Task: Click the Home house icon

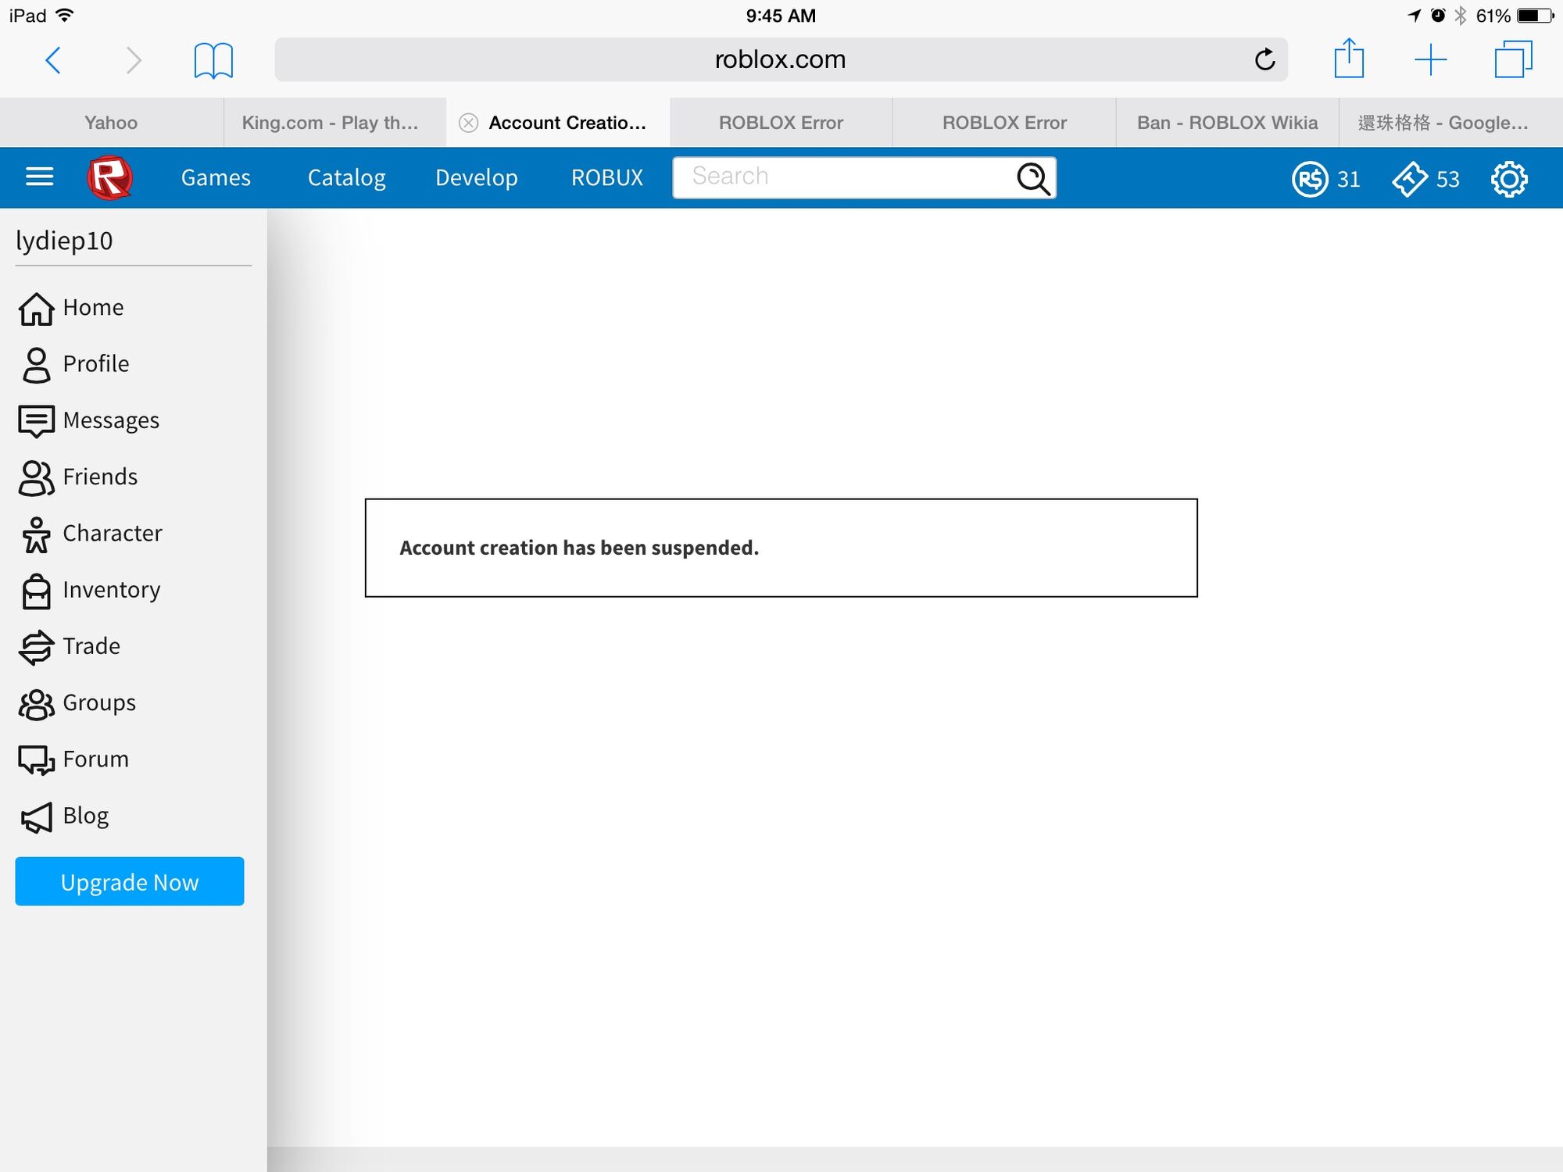Action: 36,308
